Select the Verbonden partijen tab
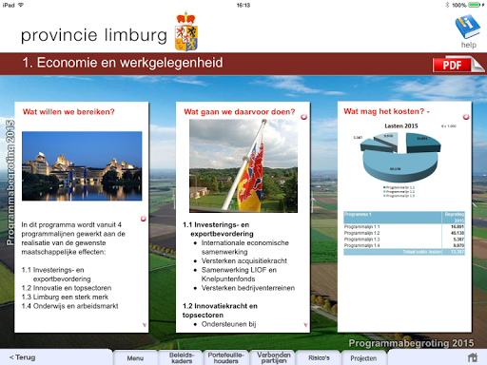487x365 pixels. tap(274, 358)
